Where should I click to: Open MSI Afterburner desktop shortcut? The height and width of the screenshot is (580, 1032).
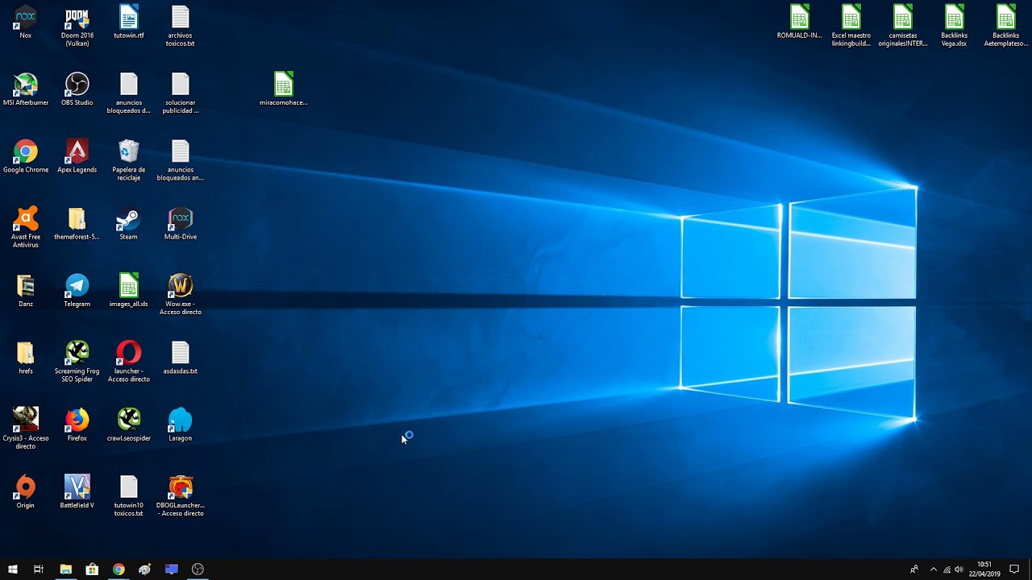click(x=26, y=89)
